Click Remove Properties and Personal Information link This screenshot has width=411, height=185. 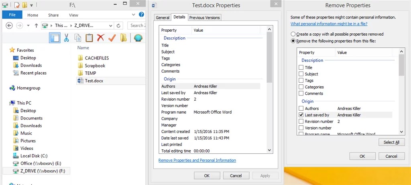pos(197,160)
